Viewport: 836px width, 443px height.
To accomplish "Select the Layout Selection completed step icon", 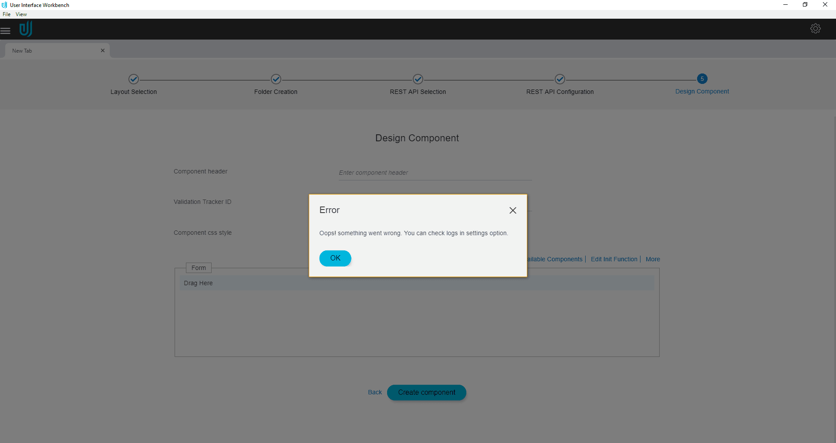I will click(134, 79).
